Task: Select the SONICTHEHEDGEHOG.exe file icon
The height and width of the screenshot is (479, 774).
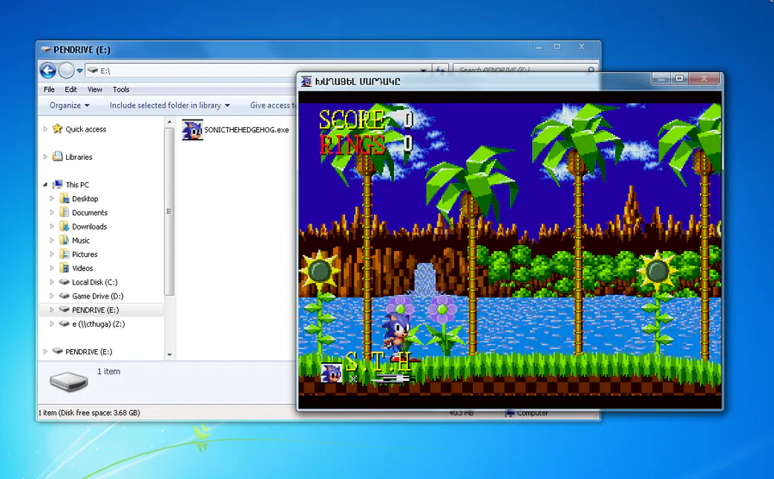Action: pyautogui.click(x=192, y=130)
